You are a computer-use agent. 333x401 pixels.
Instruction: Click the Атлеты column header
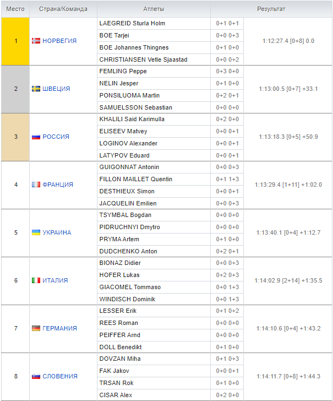(153, 9)
